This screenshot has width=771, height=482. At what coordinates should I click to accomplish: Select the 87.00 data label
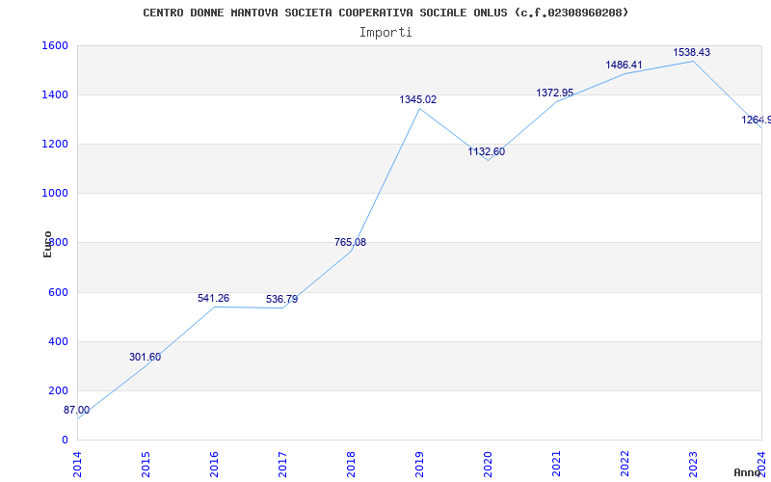tap(77, 411)
